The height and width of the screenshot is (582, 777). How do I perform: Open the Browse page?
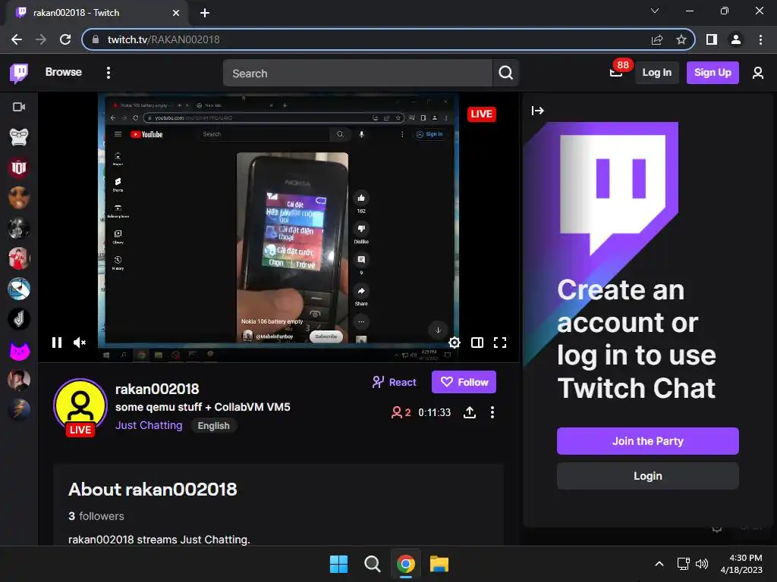pyautogui.click(x=64, y=72)
